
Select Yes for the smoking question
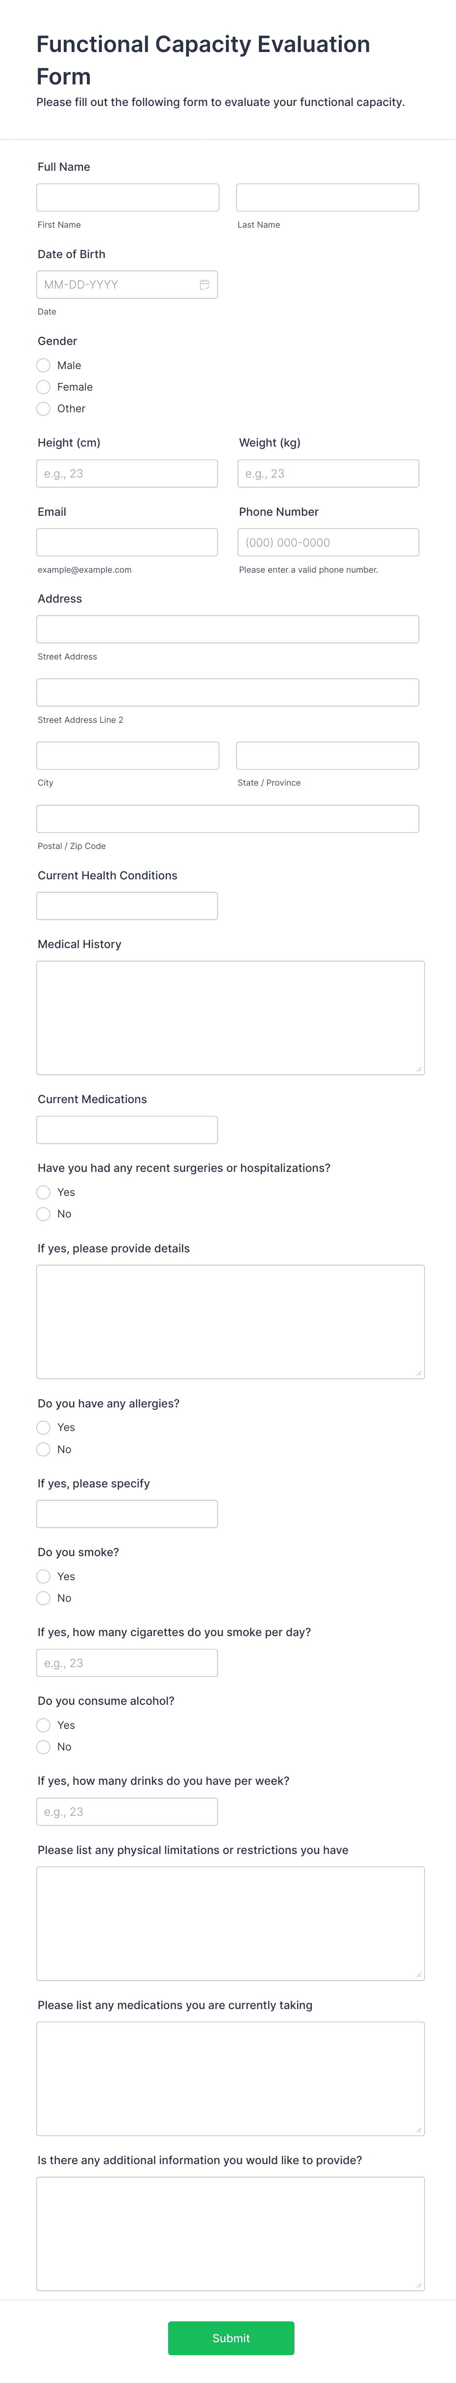44,1576
